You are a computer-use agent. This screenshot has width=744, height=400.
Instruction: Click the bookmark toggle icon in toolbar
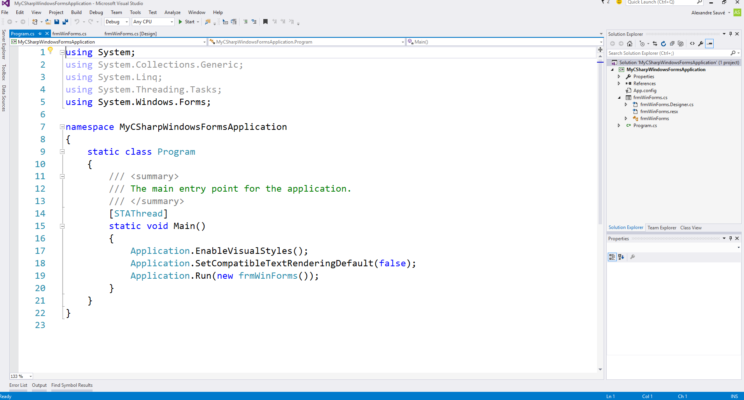(265, 22)
